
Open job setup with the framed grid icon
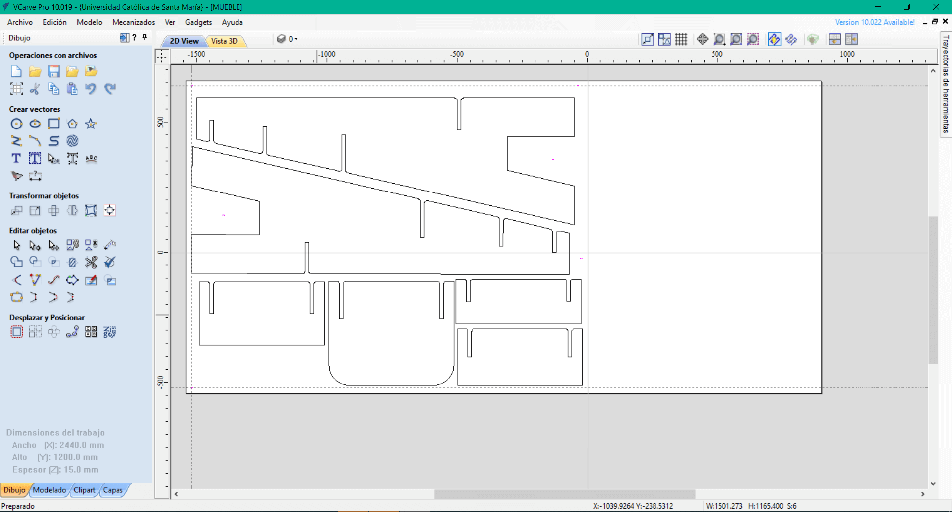16,89
